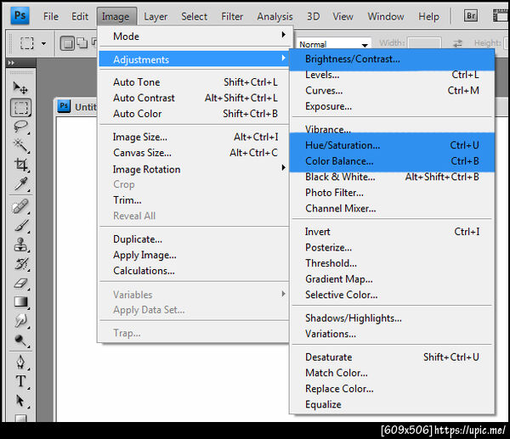
Task: Select the Type tool
Action: 20,381
